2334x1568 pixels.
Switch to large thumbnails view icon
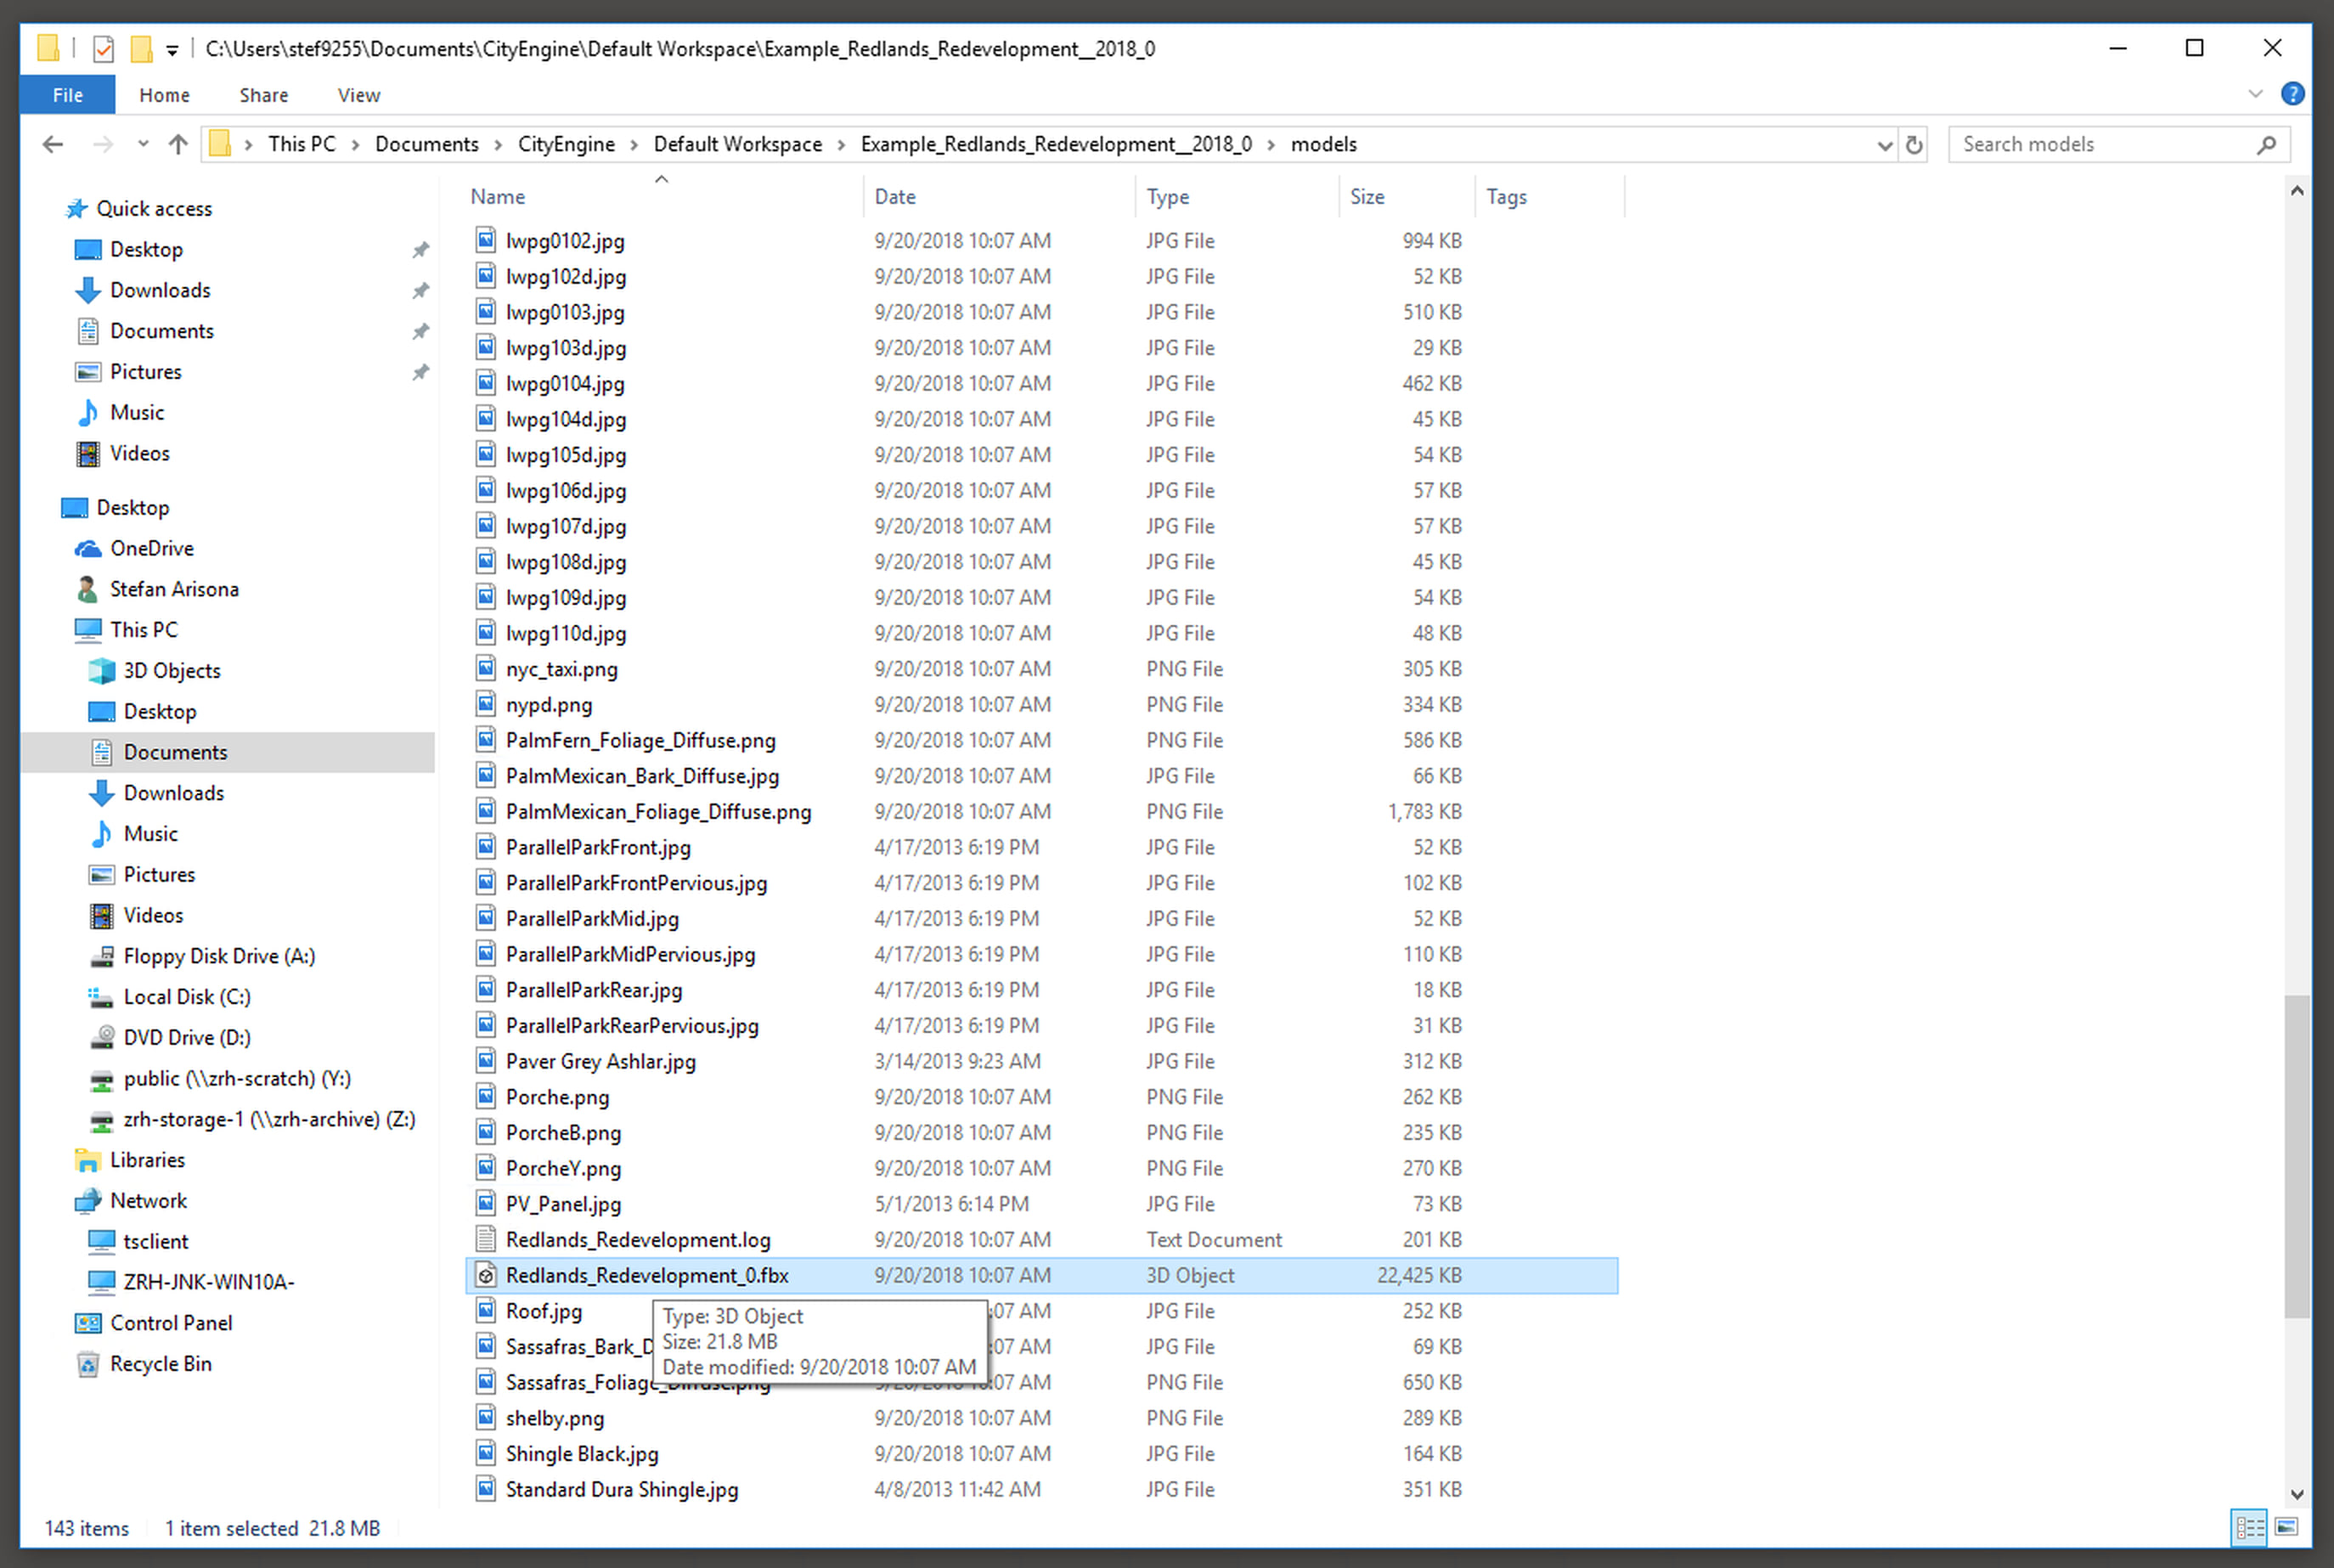tap(2286, 1527)
